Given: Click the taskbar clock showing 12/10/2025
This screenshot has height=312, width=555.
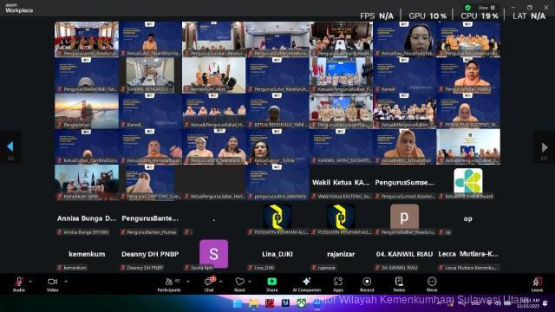Looking at the screenshot, I should [529, 303].
